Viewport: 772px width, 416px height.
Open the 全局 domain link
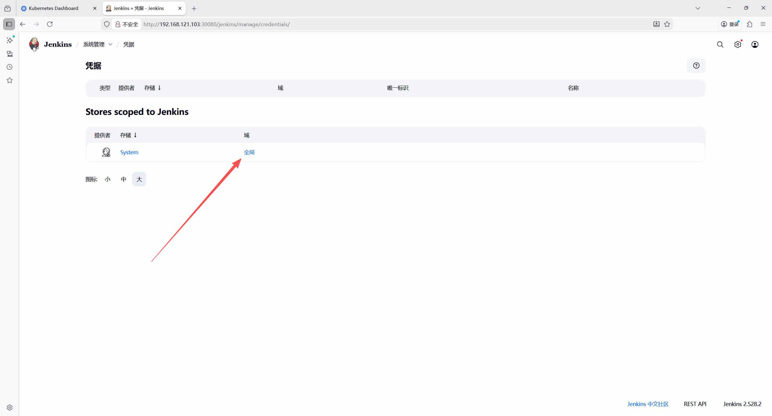coord(249,152)
